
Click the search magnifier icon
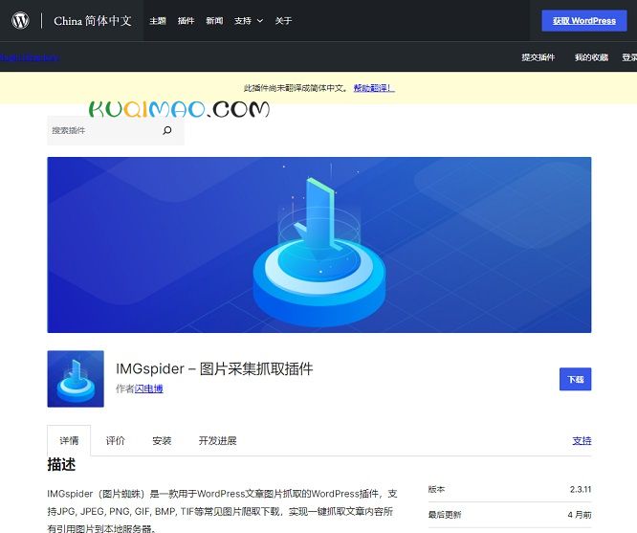pyautogui.click(x=167, y=130)
